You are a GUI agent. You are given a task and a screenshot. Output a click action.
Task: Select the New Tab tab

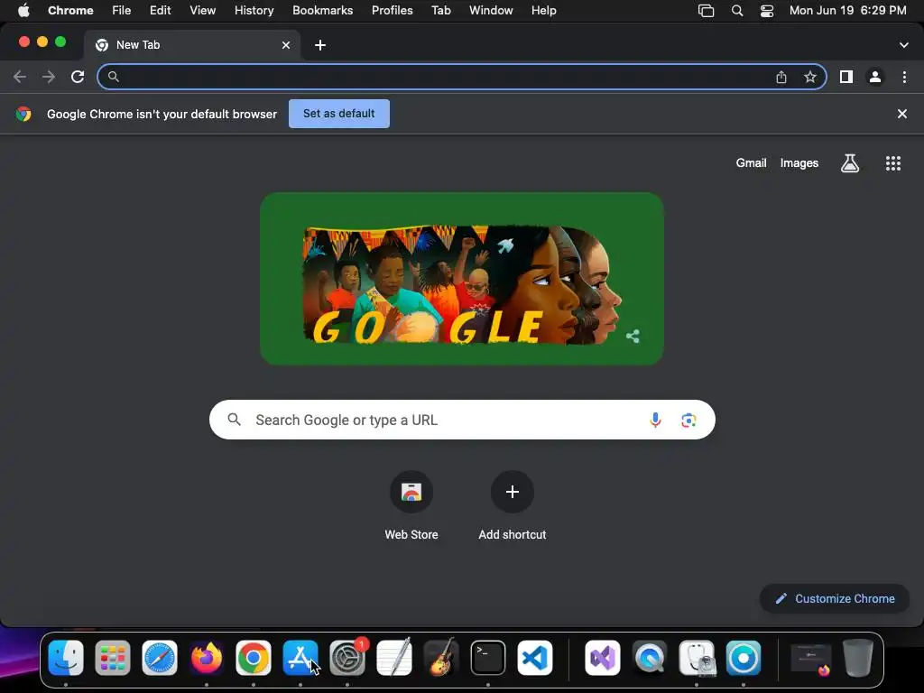(192, 45)
